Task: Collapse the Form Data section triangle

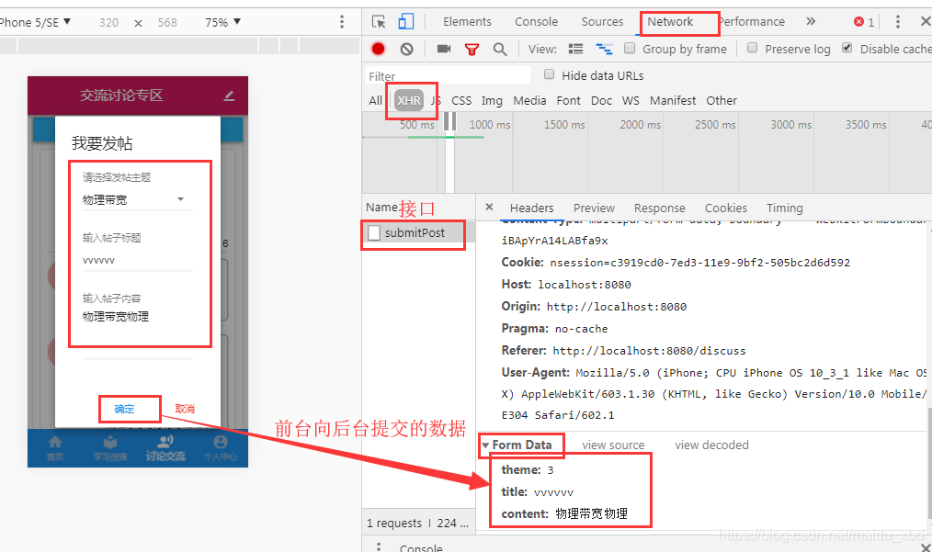Action: tap(485, 445)
